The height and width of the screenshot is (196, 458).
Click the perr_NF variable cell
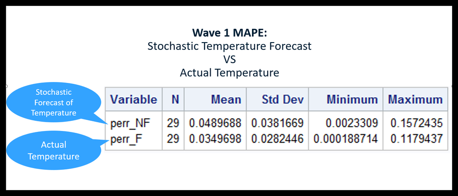(x=130, y=123)
